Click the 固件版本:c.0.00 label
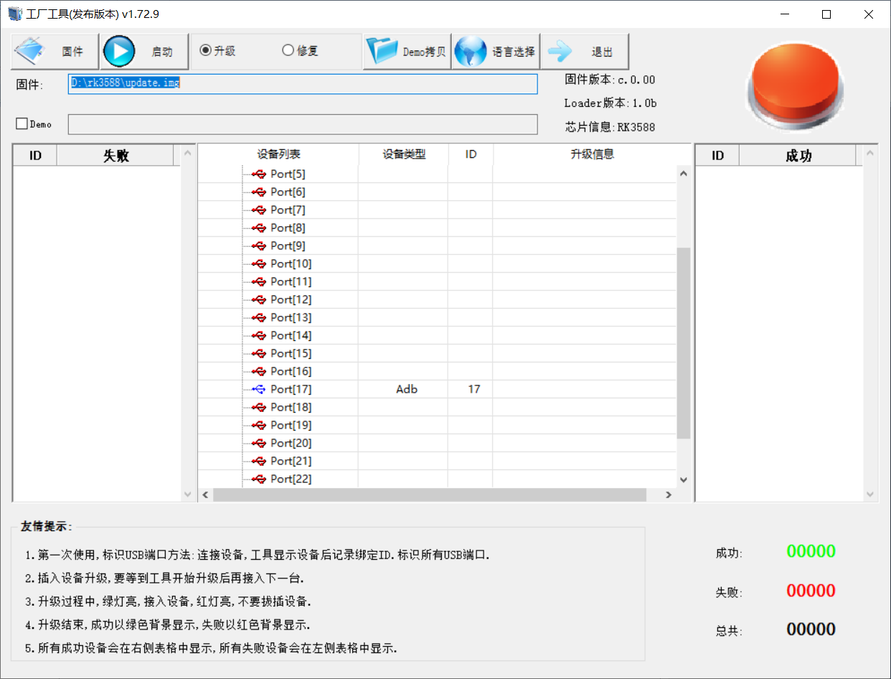 pyautogui.click(x=610, y=80)
